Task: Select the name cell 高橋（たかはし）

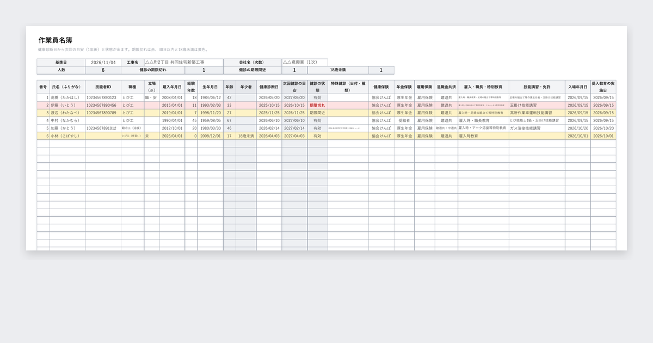Action: pos(67,97)
